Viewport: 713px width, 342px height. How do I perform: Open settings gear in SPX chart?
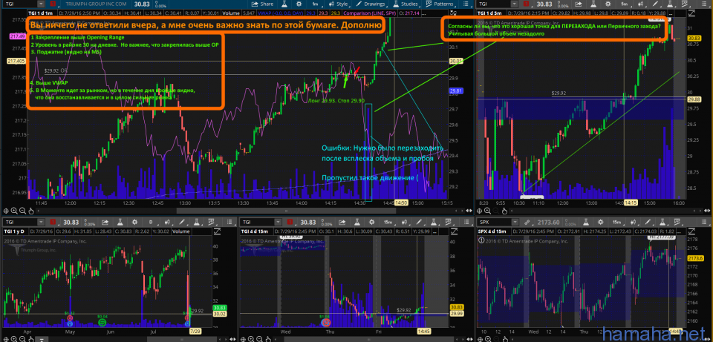(x=601, y=222)
